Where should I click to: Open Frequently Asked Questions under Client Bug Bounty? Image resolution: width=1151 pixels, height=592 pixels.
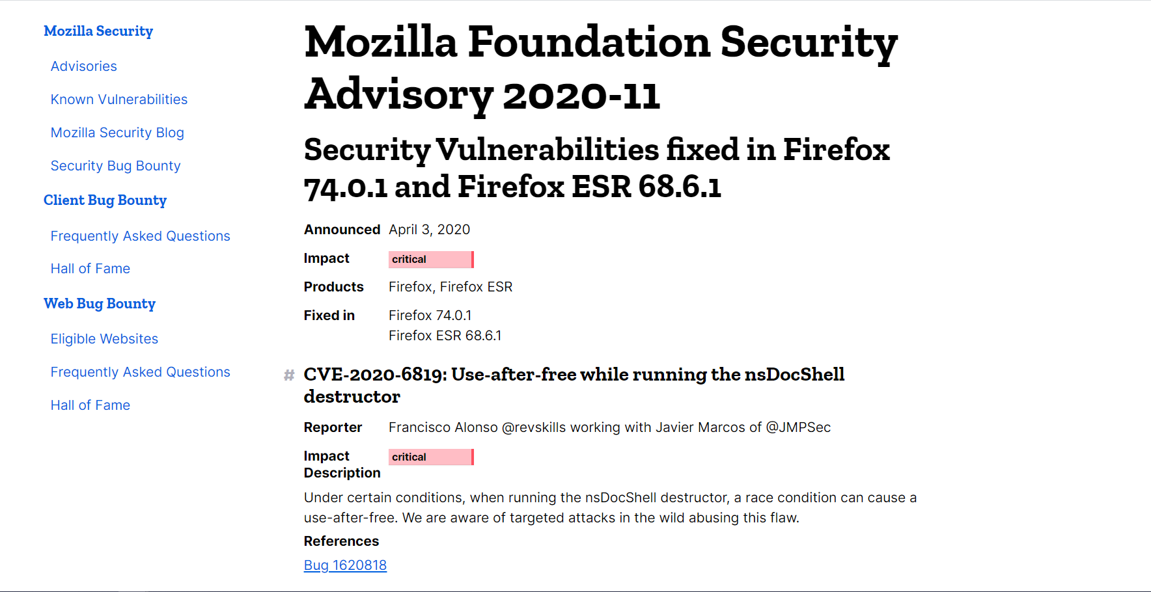tap(140, 235)
